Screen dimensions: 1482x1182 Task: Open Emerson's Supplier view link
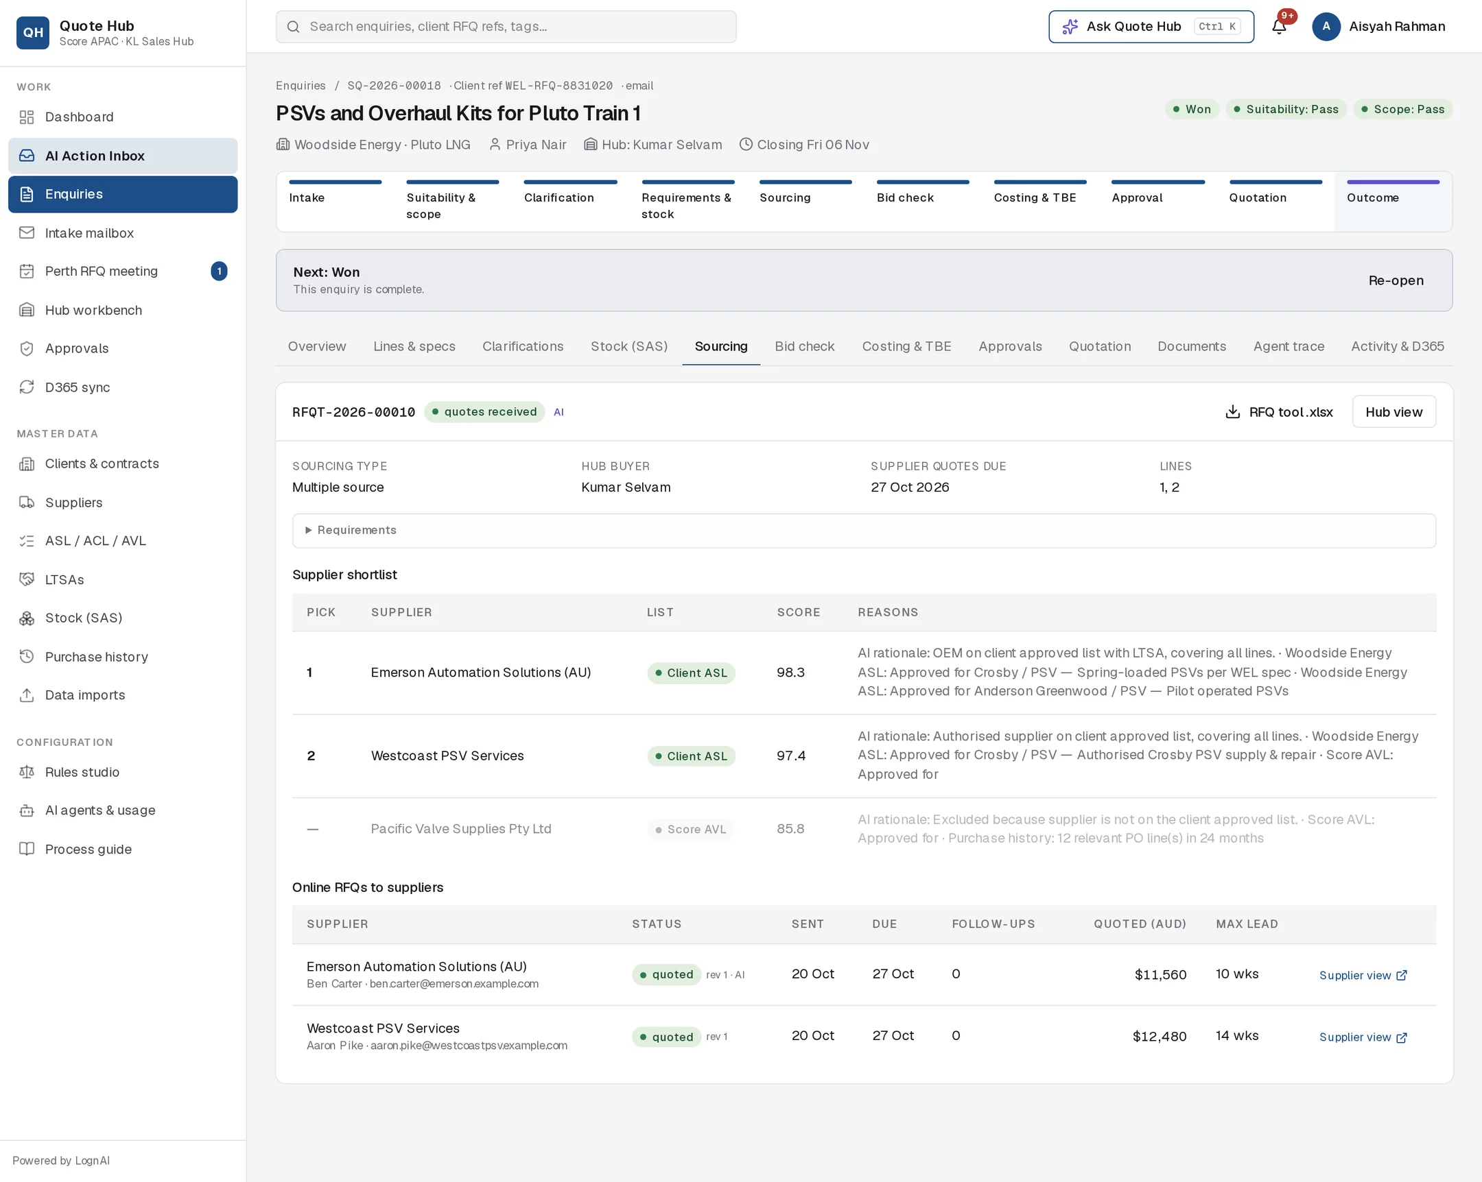coord(1363,974)
